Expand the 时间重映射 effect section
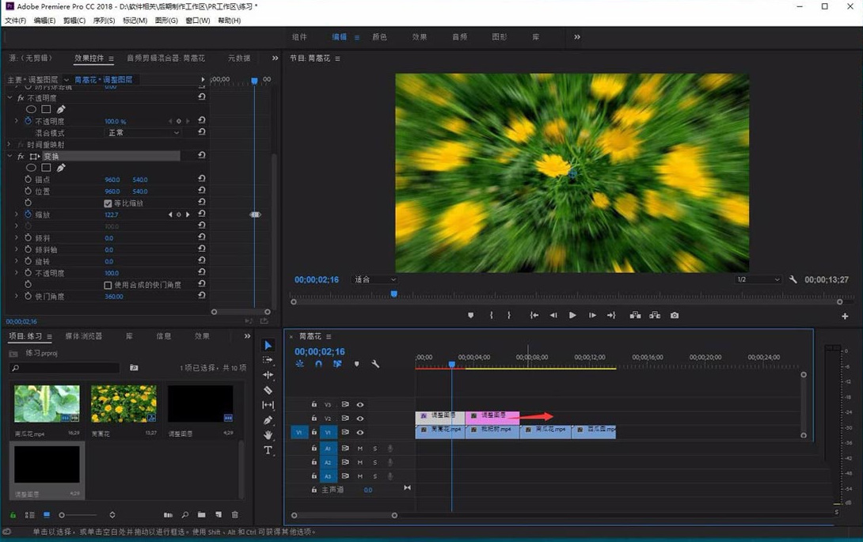This screenshot has width=863, height=542. pyautogui.click(x=10, y=145)
